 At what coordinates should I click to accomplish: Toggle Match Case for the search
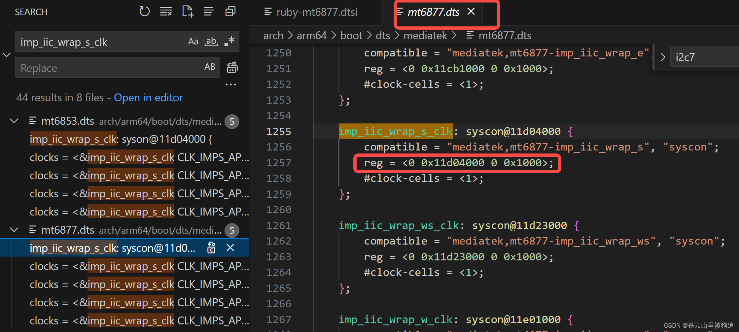[193, 41]
